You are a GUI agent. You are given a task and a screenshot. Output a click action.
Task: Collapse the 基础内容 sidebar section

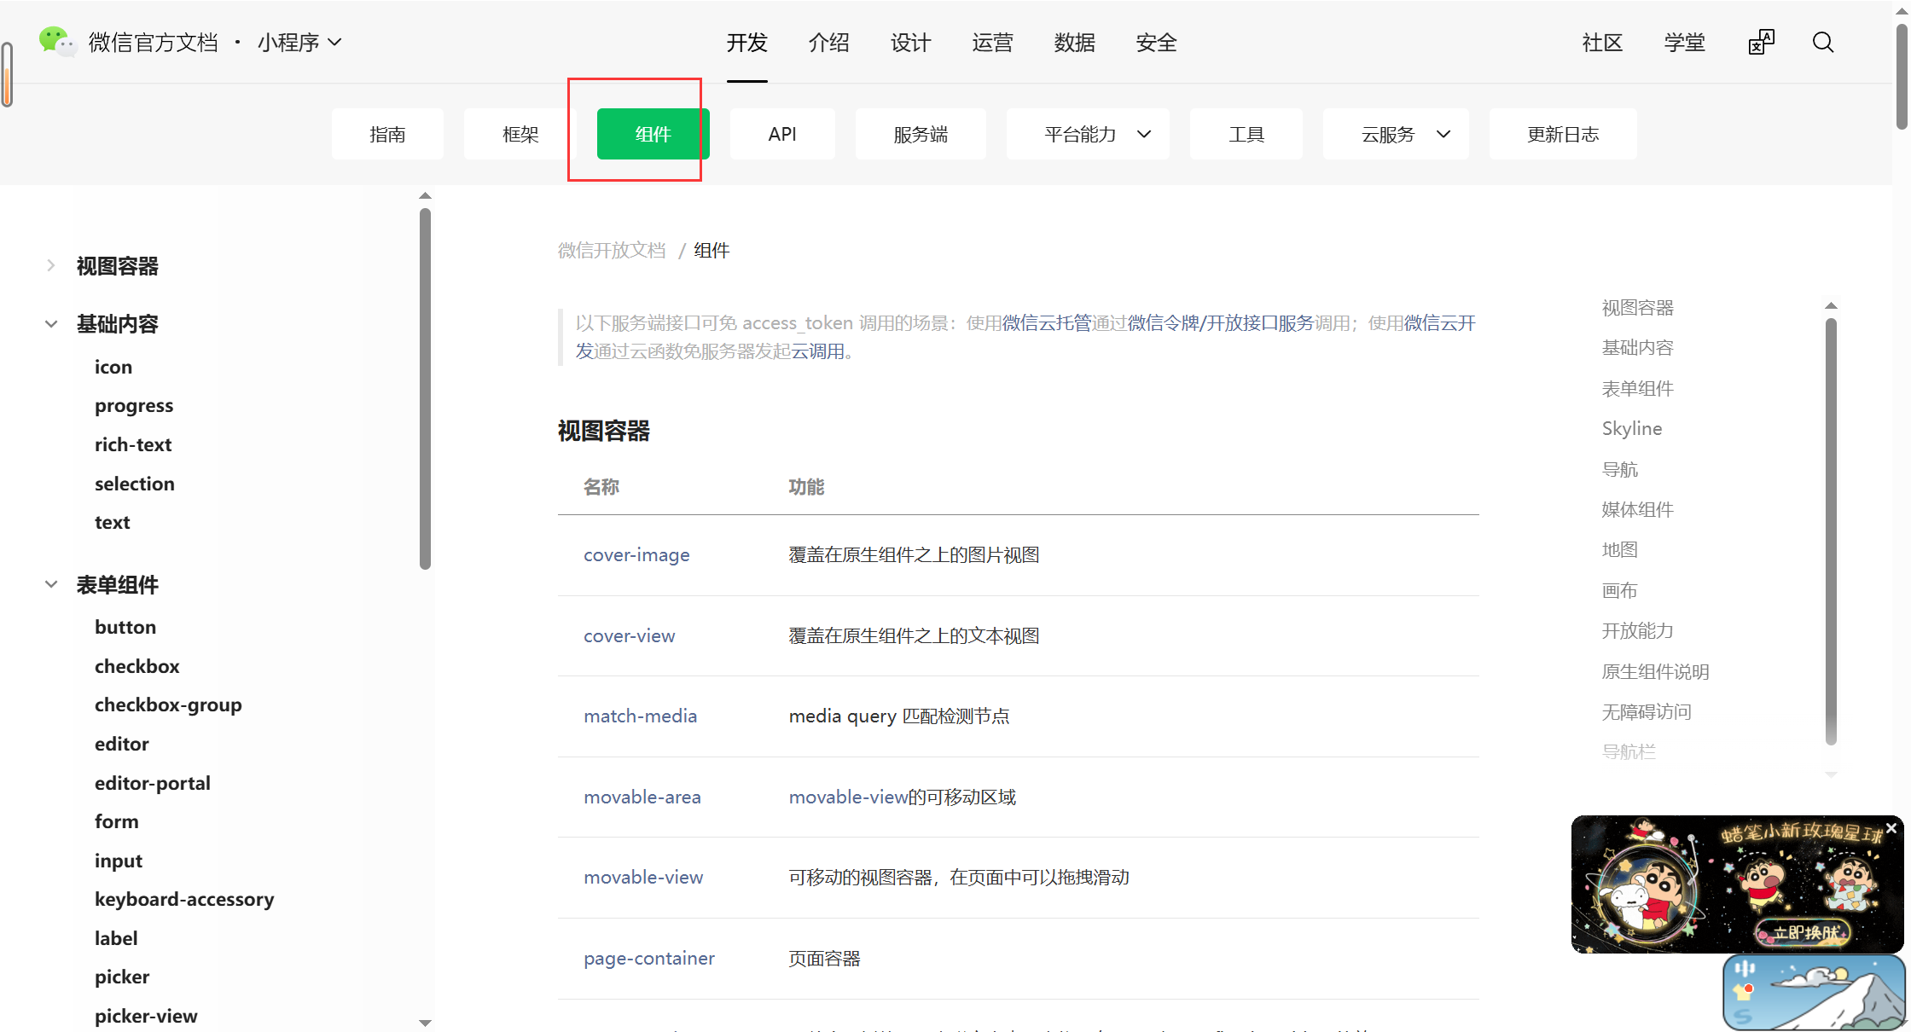click(x=51, y=324)
